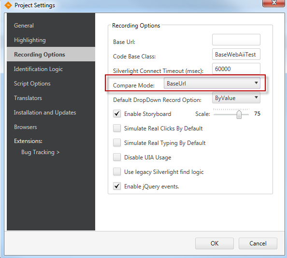Image resolution: width=287 pixels, height=258 pixels.
Task: Click the Cancel button
Action: click(258, 244)
